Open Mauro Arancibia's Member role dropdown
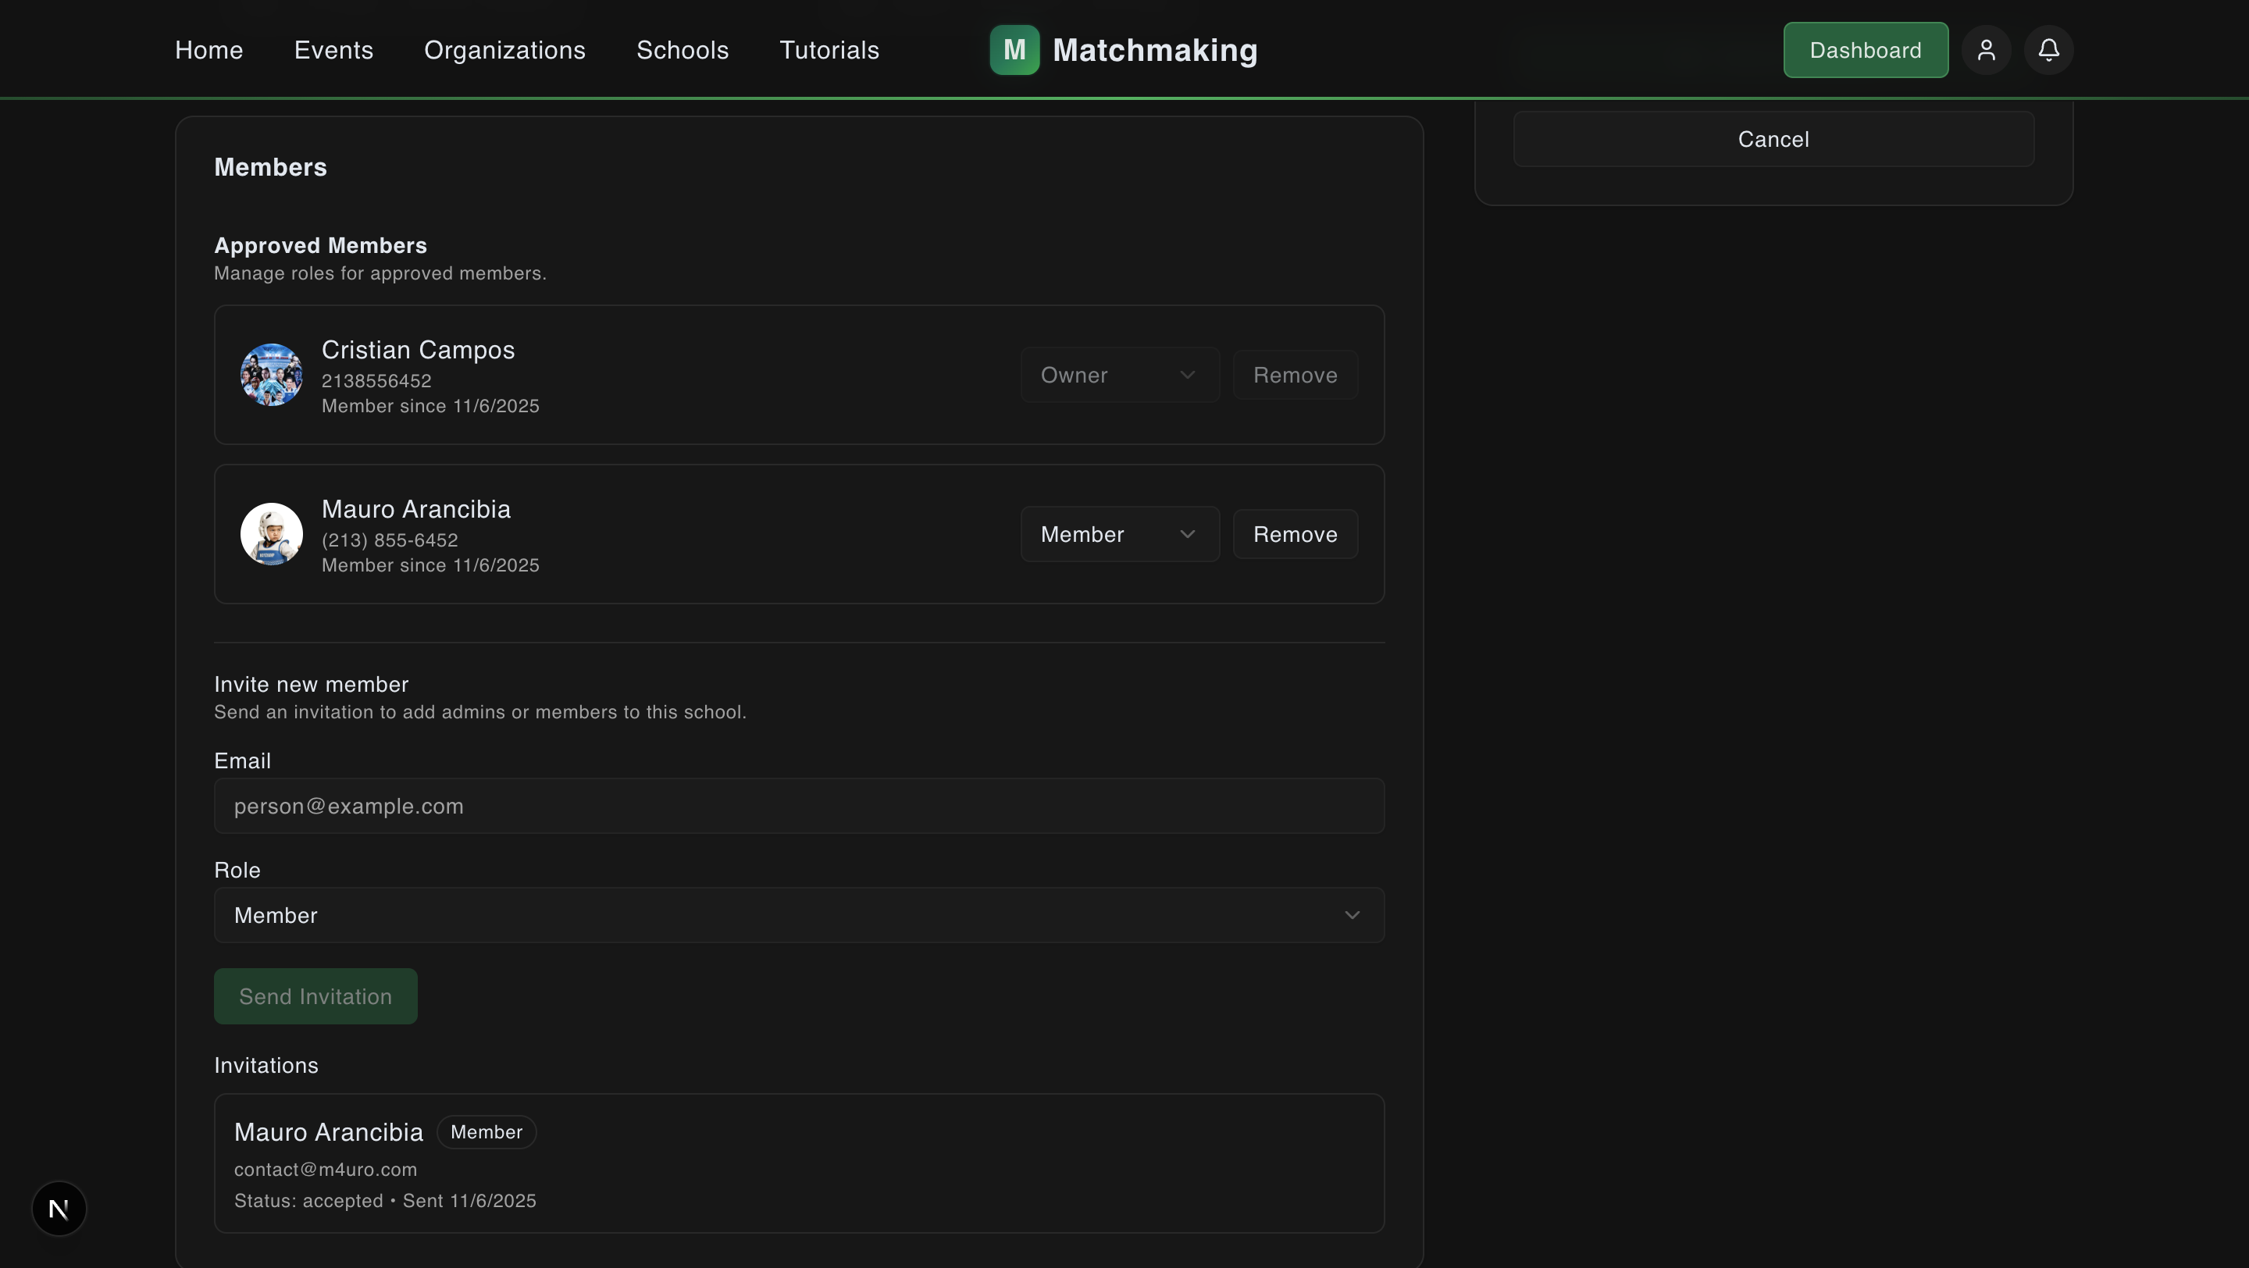 click(1119, 534)
